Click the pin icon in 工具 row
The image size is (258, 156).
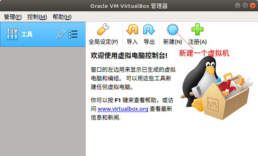[60, 34]
